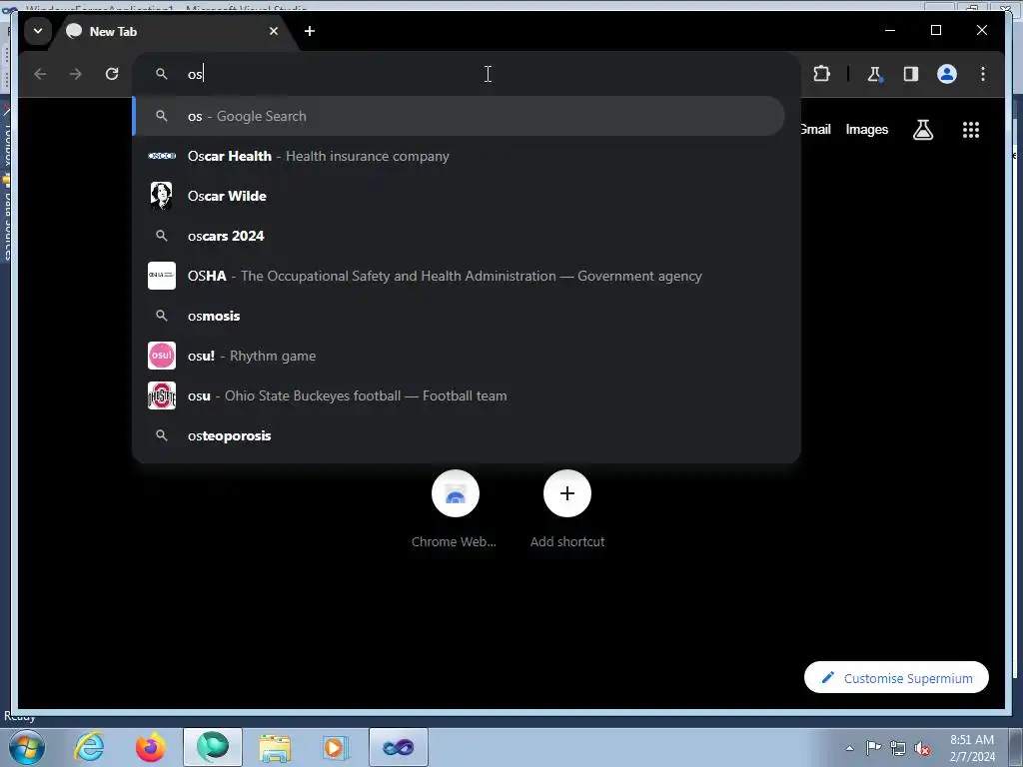
Task: Click the muted volume tray icon
Action: pyautogui.click(x=922, y=748)
